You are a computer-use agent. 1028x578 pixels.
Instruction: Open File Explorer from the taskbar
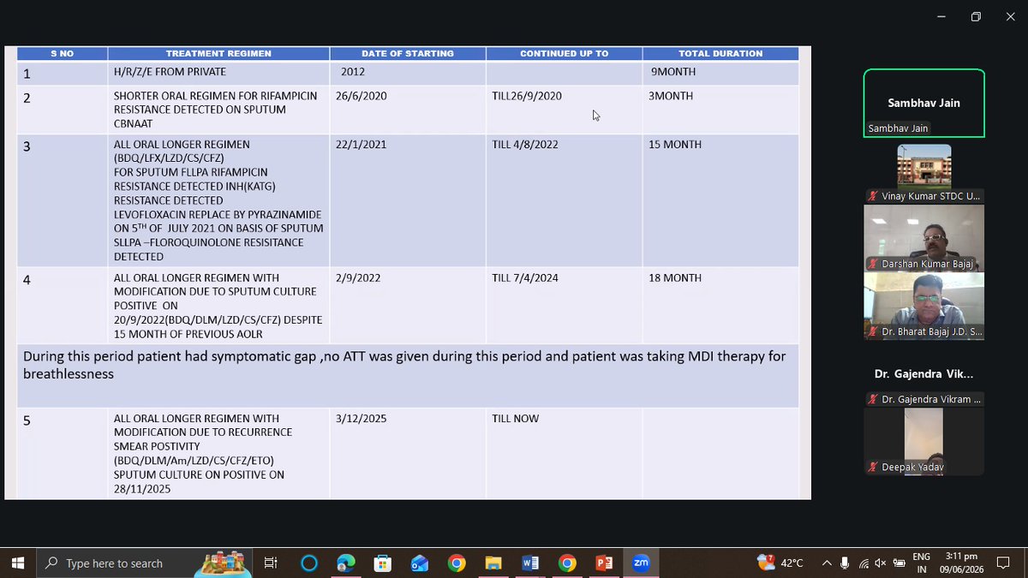point(493,563)
